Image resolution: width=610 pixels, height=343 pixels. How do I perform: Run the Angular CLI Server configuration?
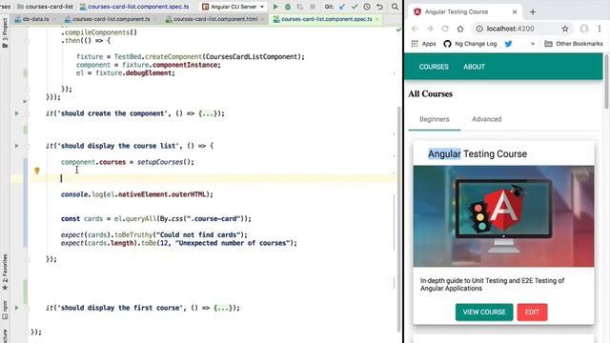275,7
